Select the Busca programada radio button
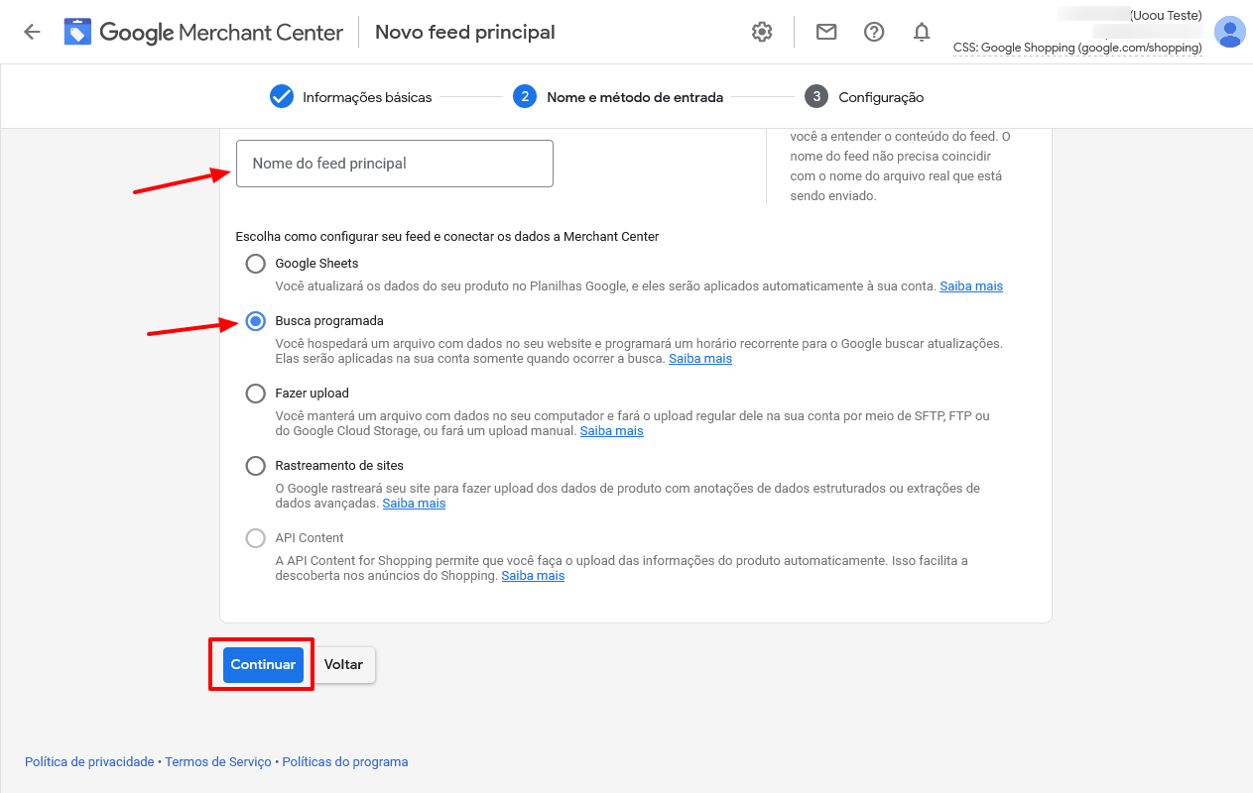 (256, 321)
